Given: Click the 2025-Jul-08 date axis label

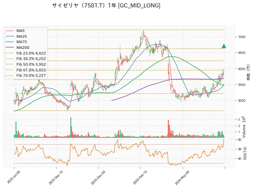Looking at the screenshot, I should pos(14,177).
